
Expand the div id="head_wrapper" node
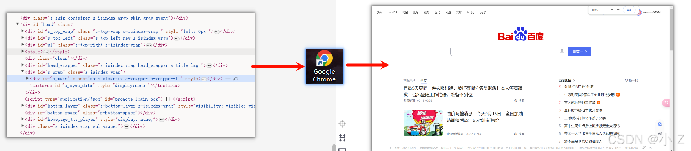pos(22,65)
